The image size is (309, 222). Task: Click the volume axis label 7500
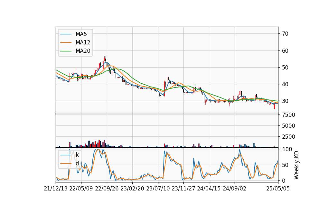(x=288, y=115)
